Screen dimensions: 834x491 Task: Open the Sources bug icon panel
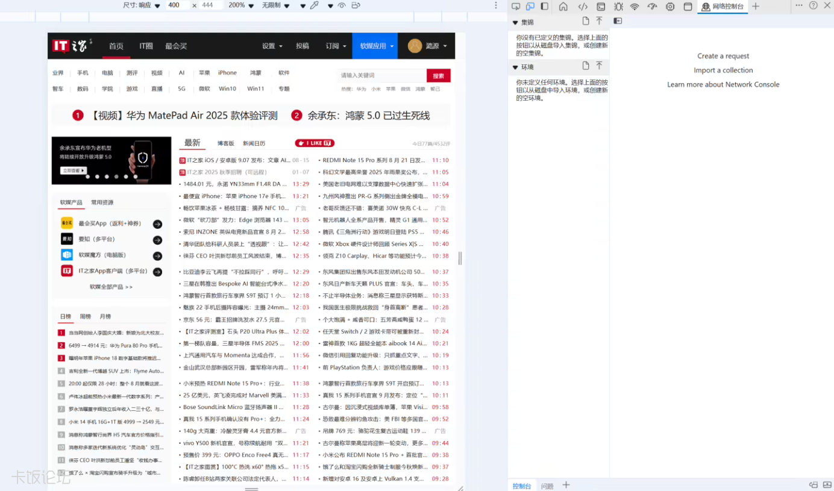618,6
